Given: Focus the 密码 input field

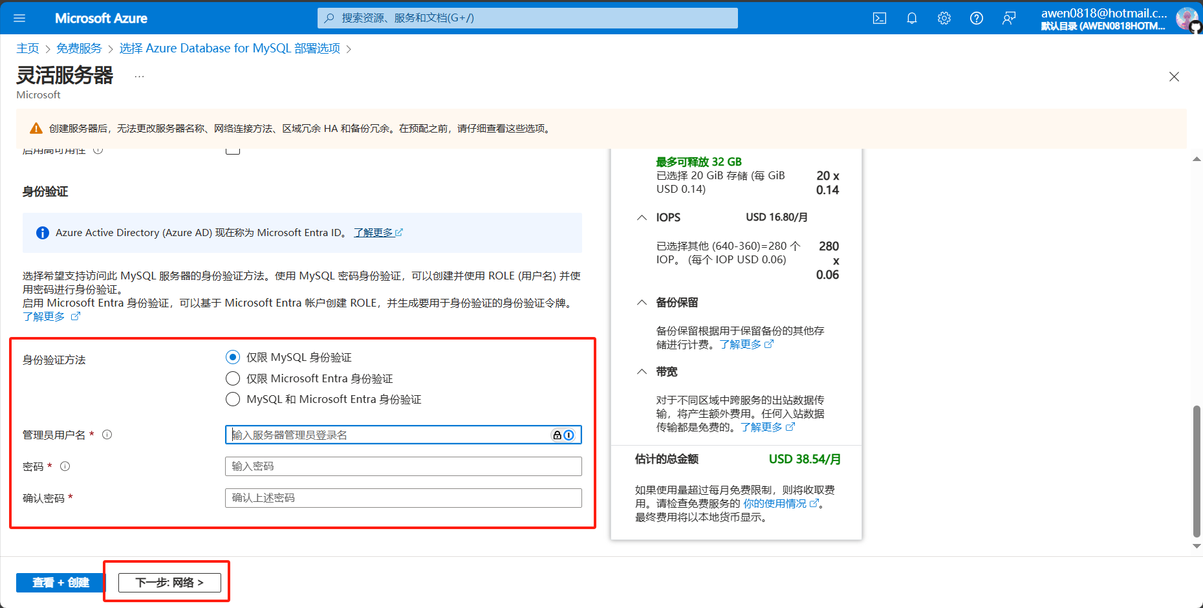Looking at the screenshot, I should 404,466.
